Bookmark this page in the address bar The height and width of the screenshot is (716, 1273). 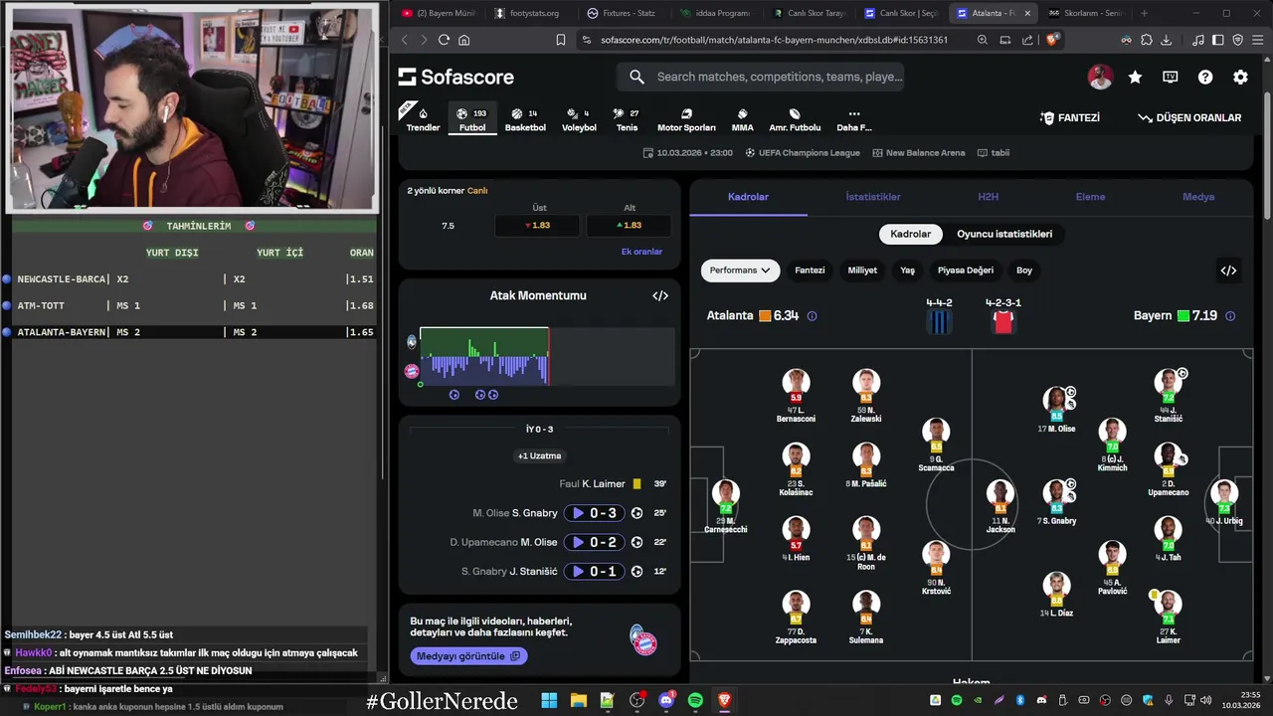pyautogui.click(x=561, y=40)
